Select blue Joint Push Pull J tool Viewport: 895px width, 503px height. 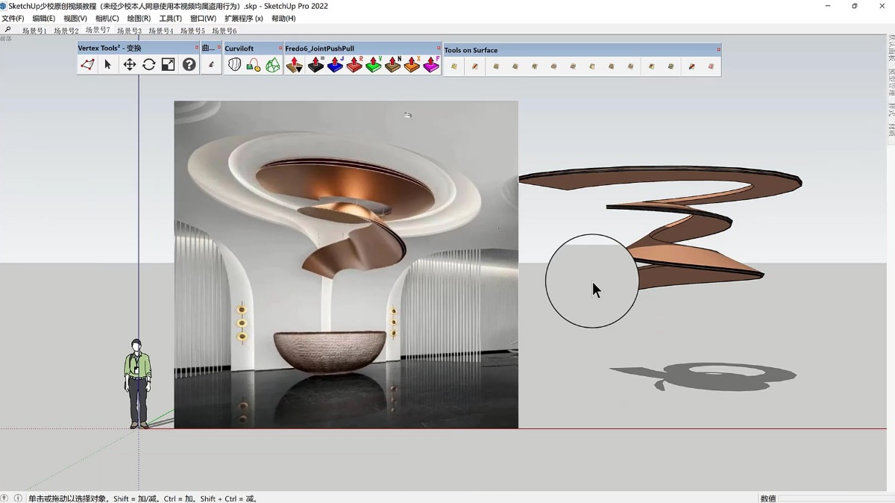pyautogui.click(x=335, y=65)
